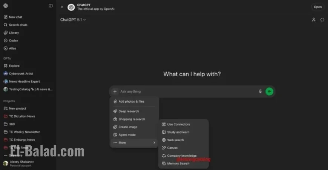Open TC Dictation News project
The width and height of the screenshot is (328, 170).
click(x=19, y=116)
